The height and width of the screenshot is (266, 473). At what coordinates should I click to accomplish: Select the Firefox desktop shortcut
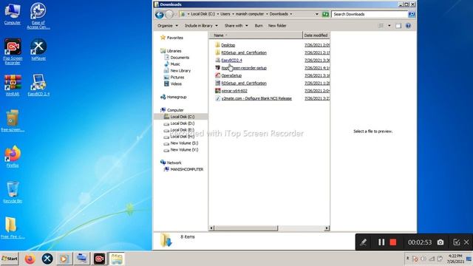pyautogui.click(x=13, y=157)
